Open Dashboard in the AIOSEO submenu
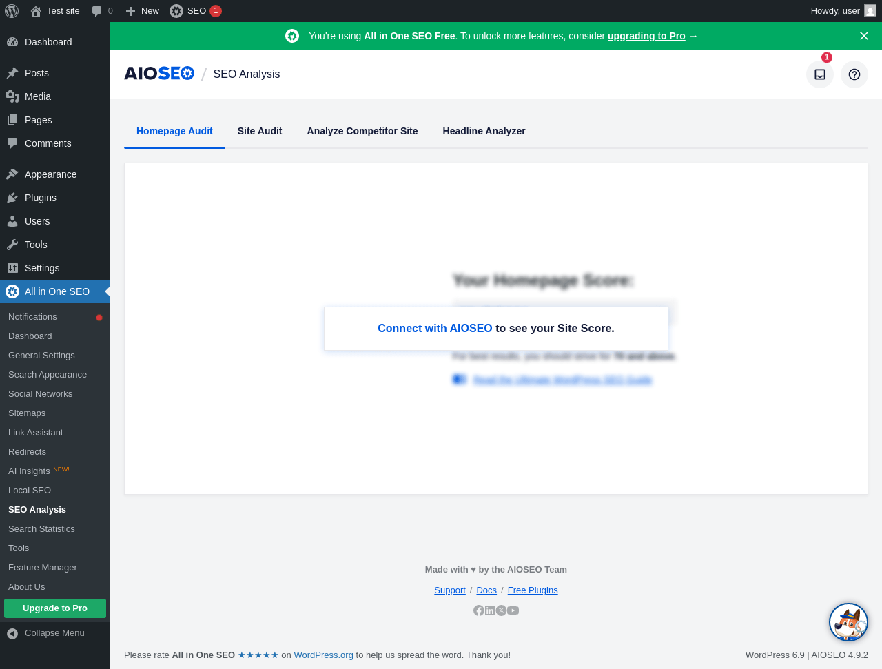Screen dimensions: 882x669 [x=55, y=336]
